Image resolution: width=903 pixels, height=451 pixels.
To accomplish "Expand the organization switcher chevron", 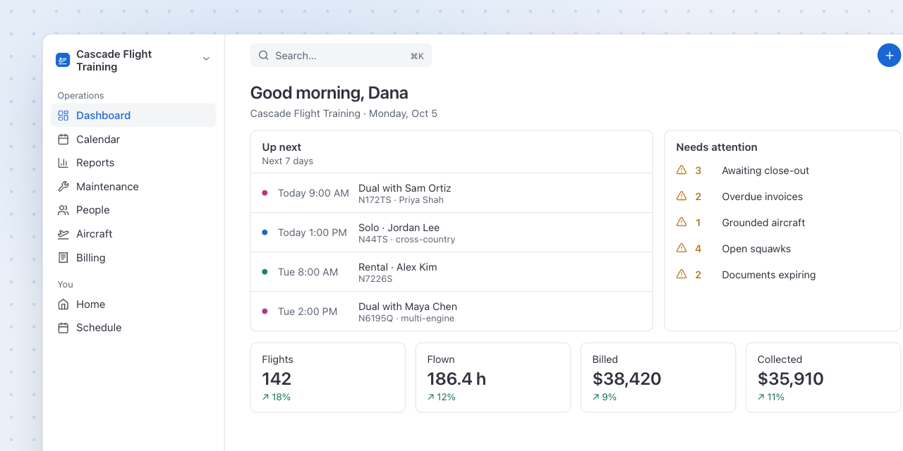I will (206, 59).
